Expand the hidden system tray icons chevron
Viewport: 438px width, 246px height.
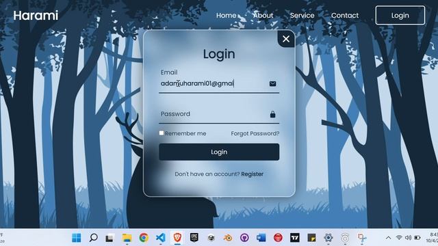pyautogui.click(x=388, y=238)
